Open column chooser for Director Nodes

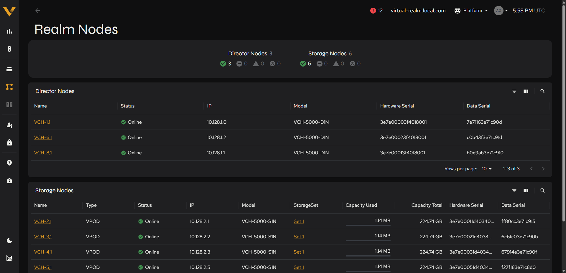[x=526, y=91]
